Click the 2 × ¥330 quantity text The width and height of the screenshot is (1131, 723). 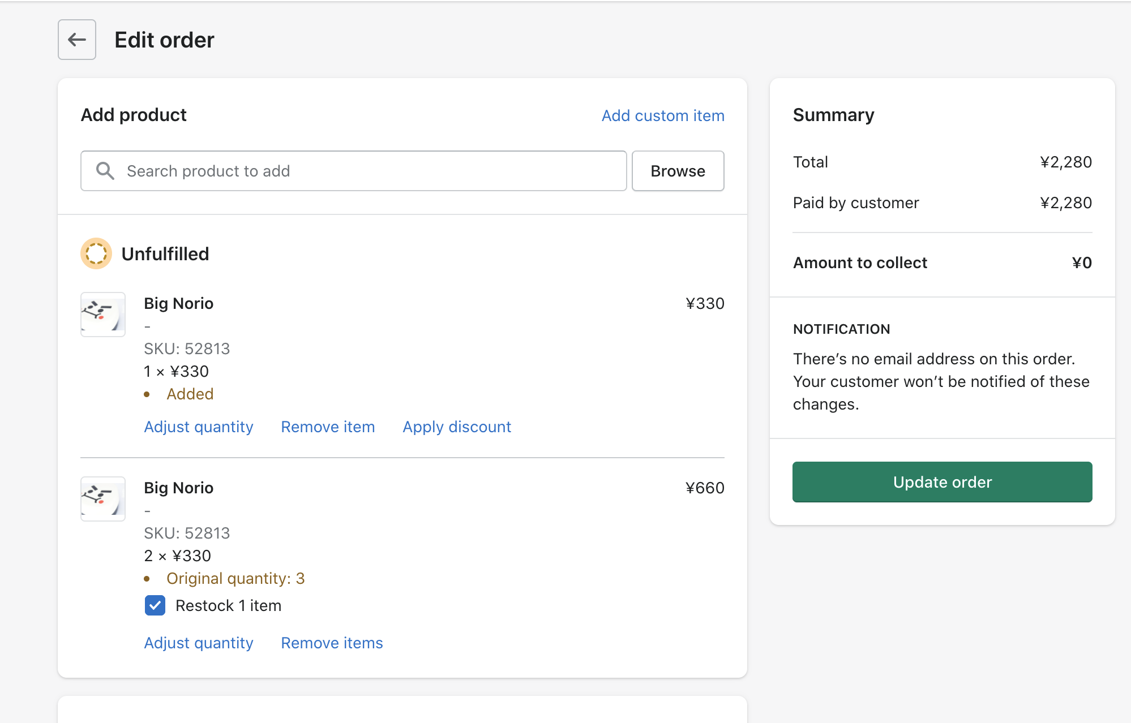pyautogui.click(x=177, y=556)
